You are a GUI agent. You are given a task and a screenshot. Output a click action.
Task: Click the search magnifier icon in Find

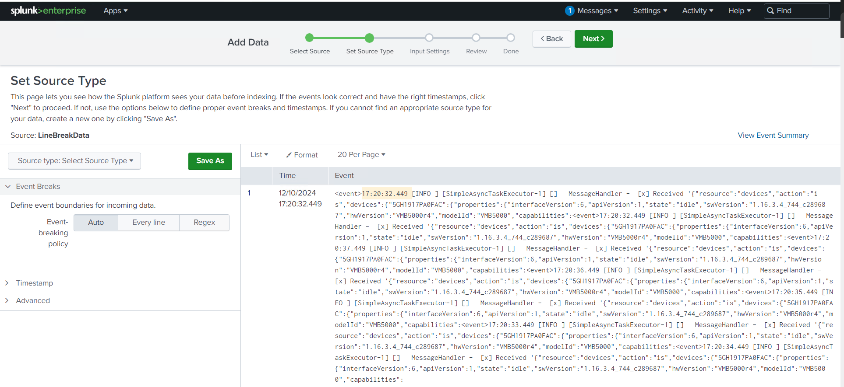coord(770,10)
